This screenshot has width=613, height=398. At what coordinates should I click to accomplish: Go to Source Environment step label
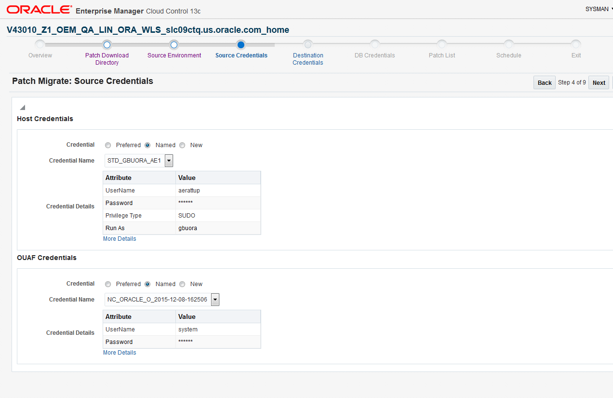174,55
